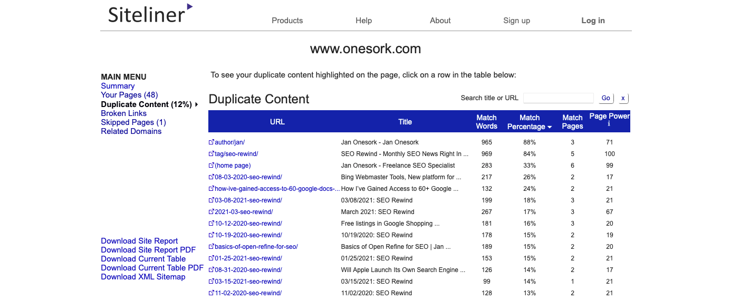Sort by Match Pages column header
750x300 pixels.
[572, 122]
